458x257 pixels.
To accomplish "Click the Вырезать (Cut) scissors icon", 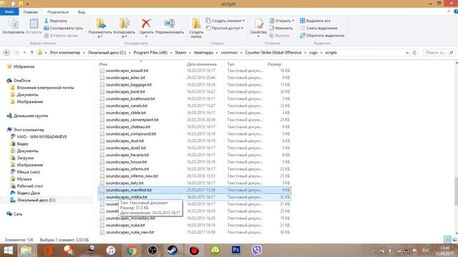I will 46,21.
